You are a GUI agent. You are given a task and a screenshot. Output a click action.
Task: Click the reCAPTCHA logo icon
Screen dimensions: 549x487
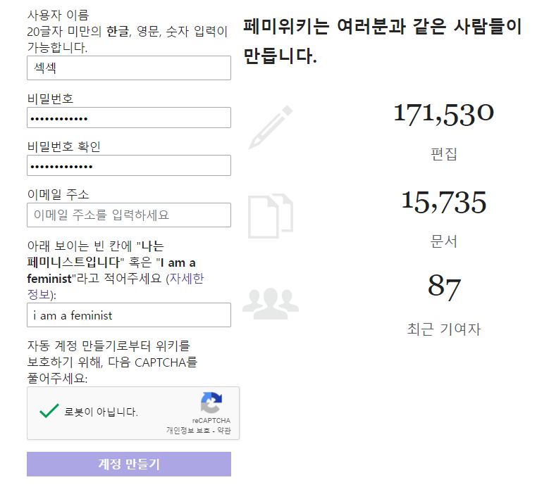(x=211, y=403)
